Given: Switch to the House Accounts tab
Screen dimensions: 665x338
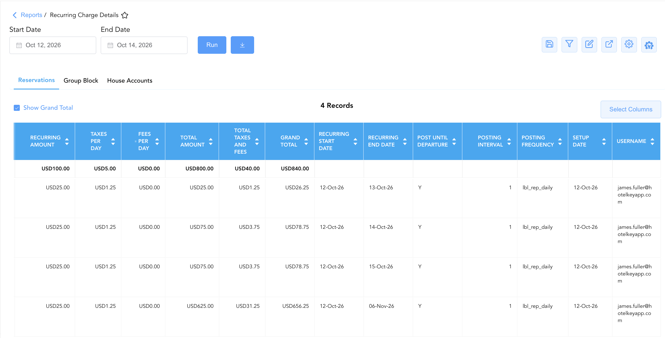Looking at the screenshot, I should click(130, 81).
